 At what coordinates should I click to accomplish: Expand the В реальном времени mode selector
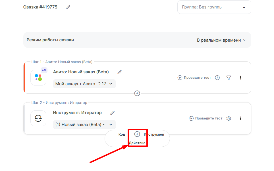221,40
